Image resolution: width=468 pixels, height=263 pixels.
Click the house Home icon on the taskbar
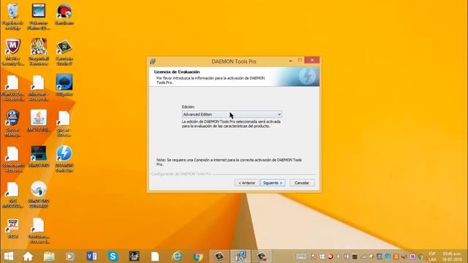(28, 256)
